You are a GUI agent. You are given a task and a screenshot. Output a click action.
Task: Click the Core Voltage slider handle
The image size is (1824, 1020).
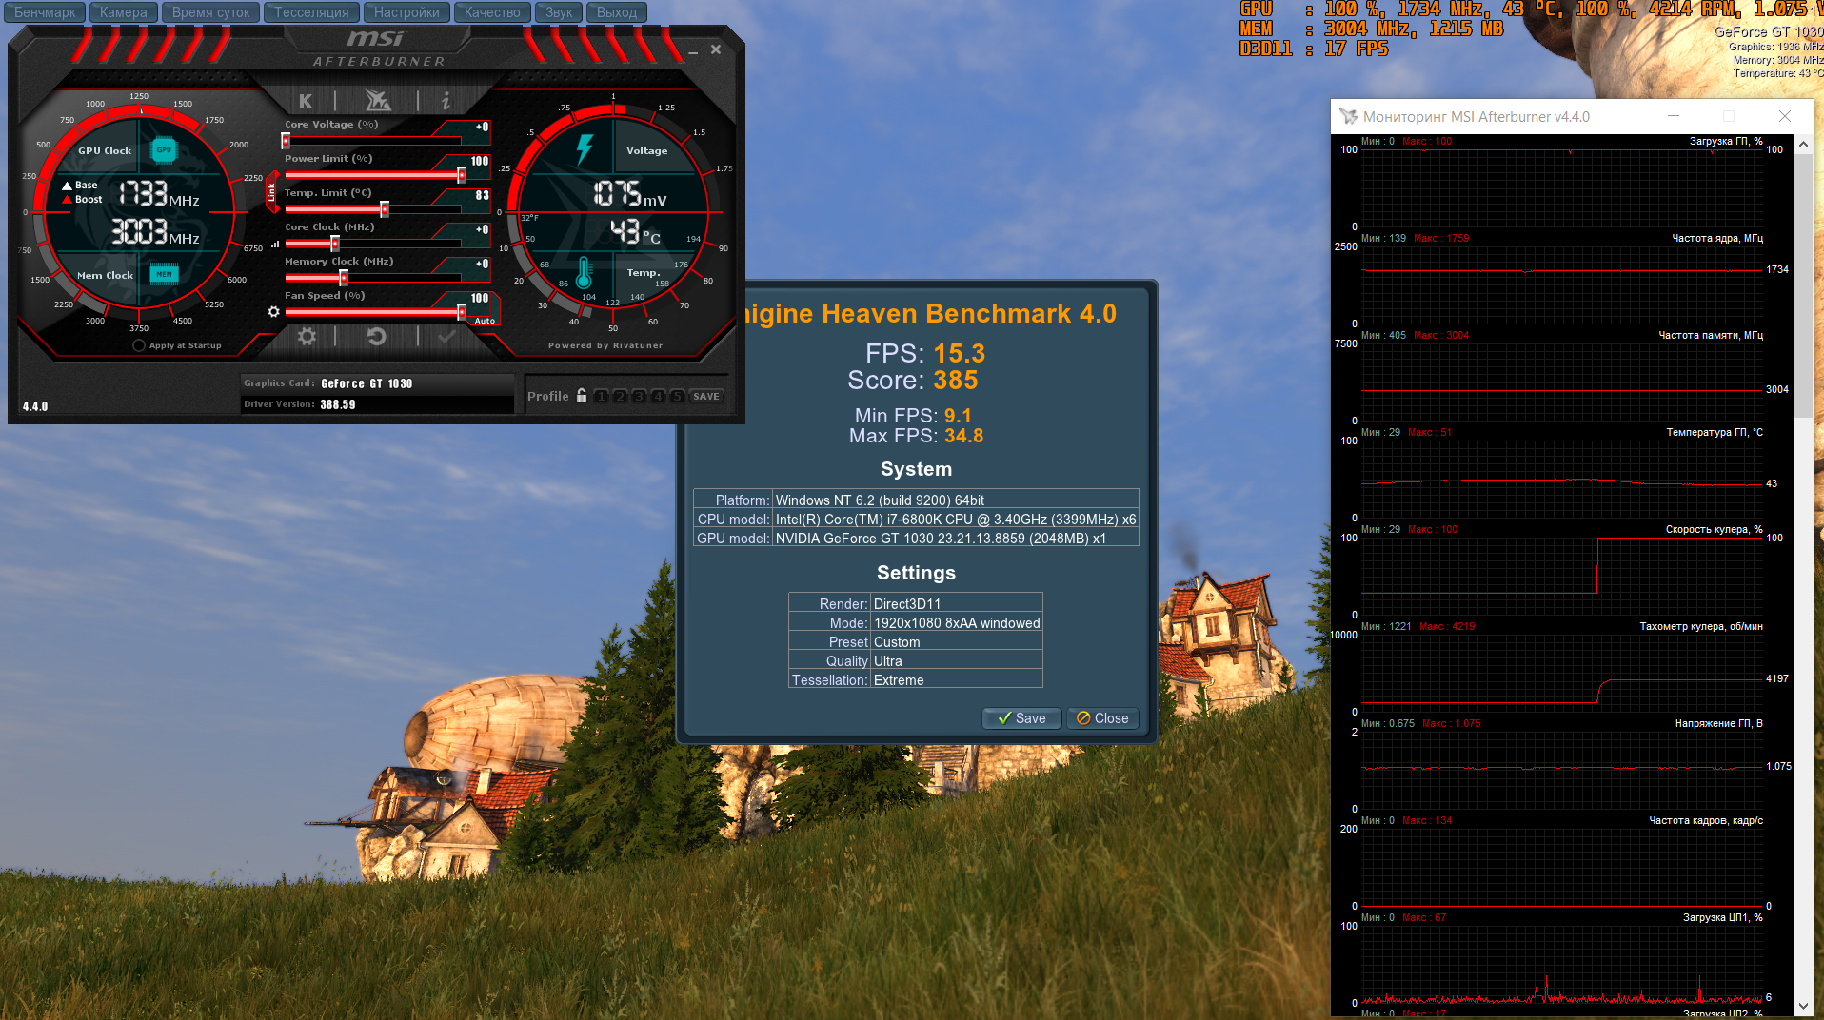(286, 141)
